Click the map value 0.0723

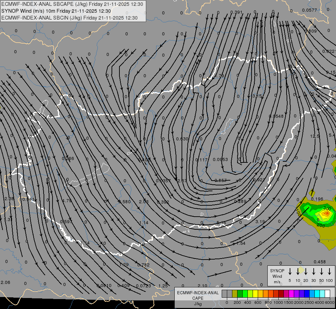(x=143, y=286)
